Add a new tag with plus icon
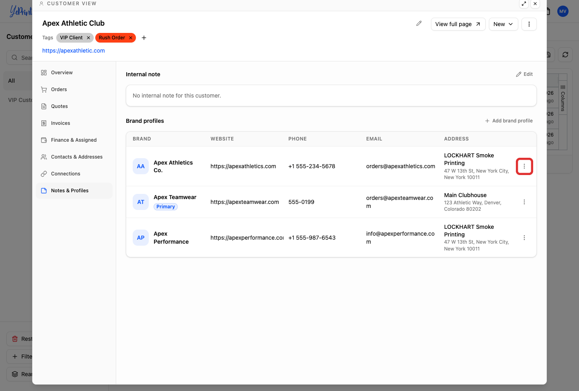The image size is (579, 391). (144, 38)
